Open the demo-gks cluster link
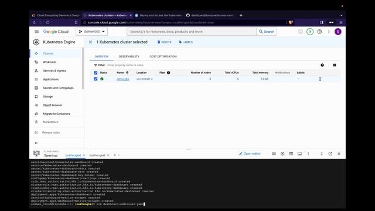The image size is (375, 211). [123, 79]
